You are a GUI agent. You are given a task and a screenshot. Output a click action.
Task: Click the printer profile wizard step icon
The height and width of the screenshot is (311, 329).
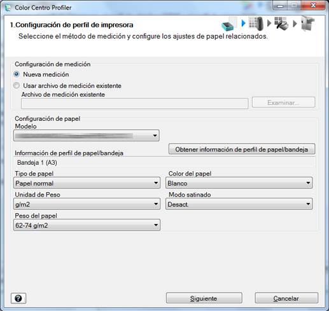click(x=229, y=24)
